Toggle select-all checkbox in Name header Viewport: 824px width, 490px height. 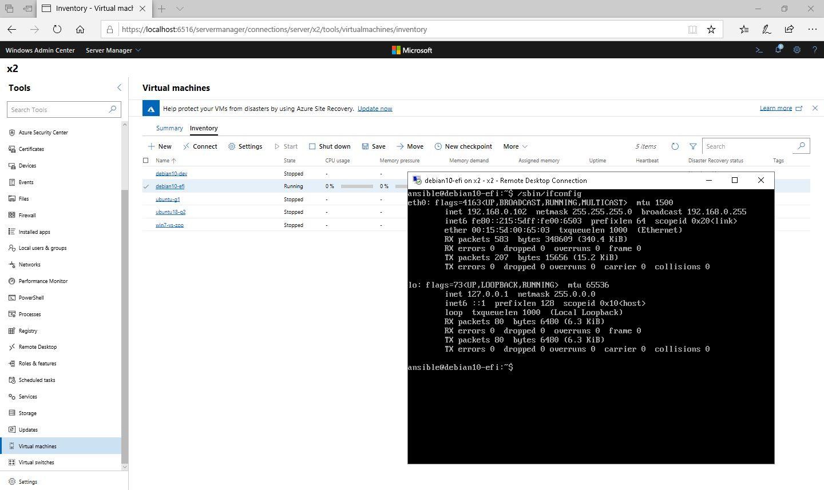click(145, 161)
